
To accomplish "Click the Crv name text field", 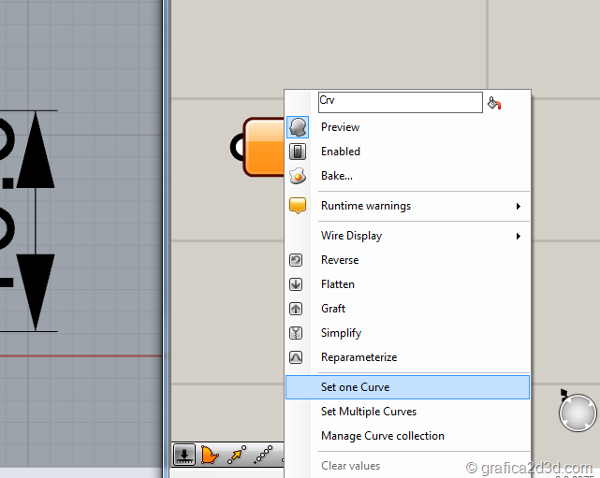I will click(x=400, y=102).
